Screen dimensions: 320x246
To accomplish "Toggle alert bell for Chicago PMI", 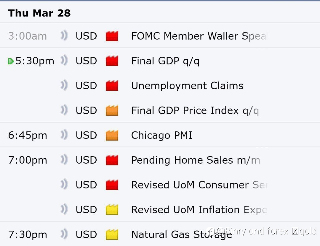I will (64, 135).
